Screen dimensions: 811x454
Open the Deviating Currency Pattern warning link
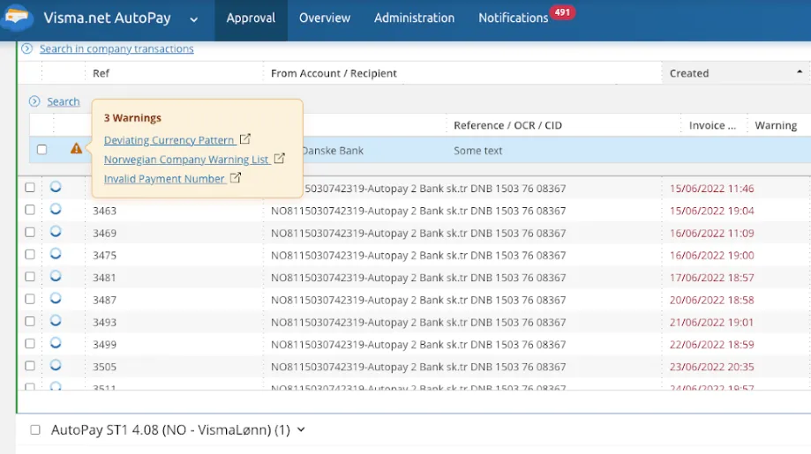tap(169, 140)
